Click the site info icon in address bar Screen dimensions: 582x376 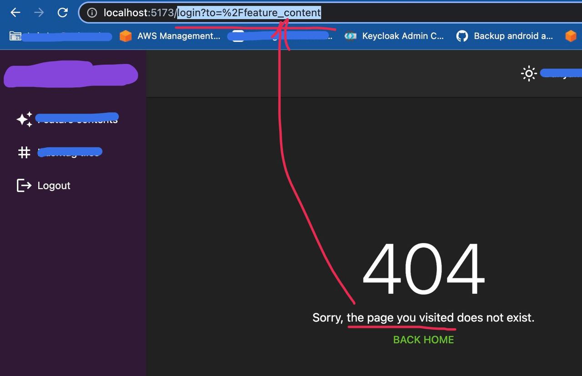tap(92, 13)
